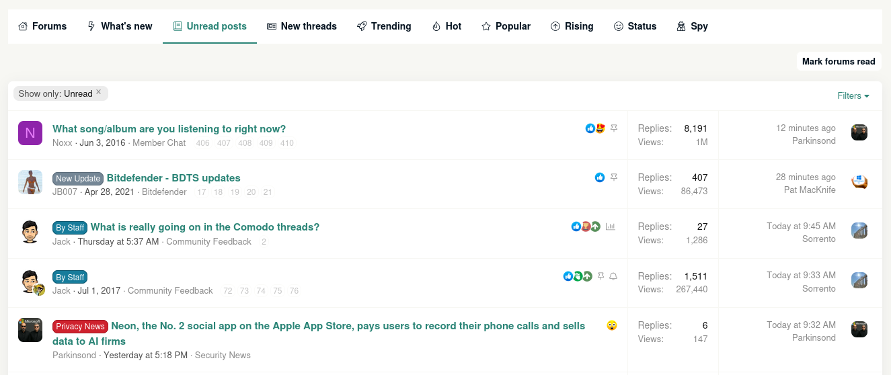Click the Privacy News prefix label
The width and height of the screenshot is (891, 375).
click(80, 327)
